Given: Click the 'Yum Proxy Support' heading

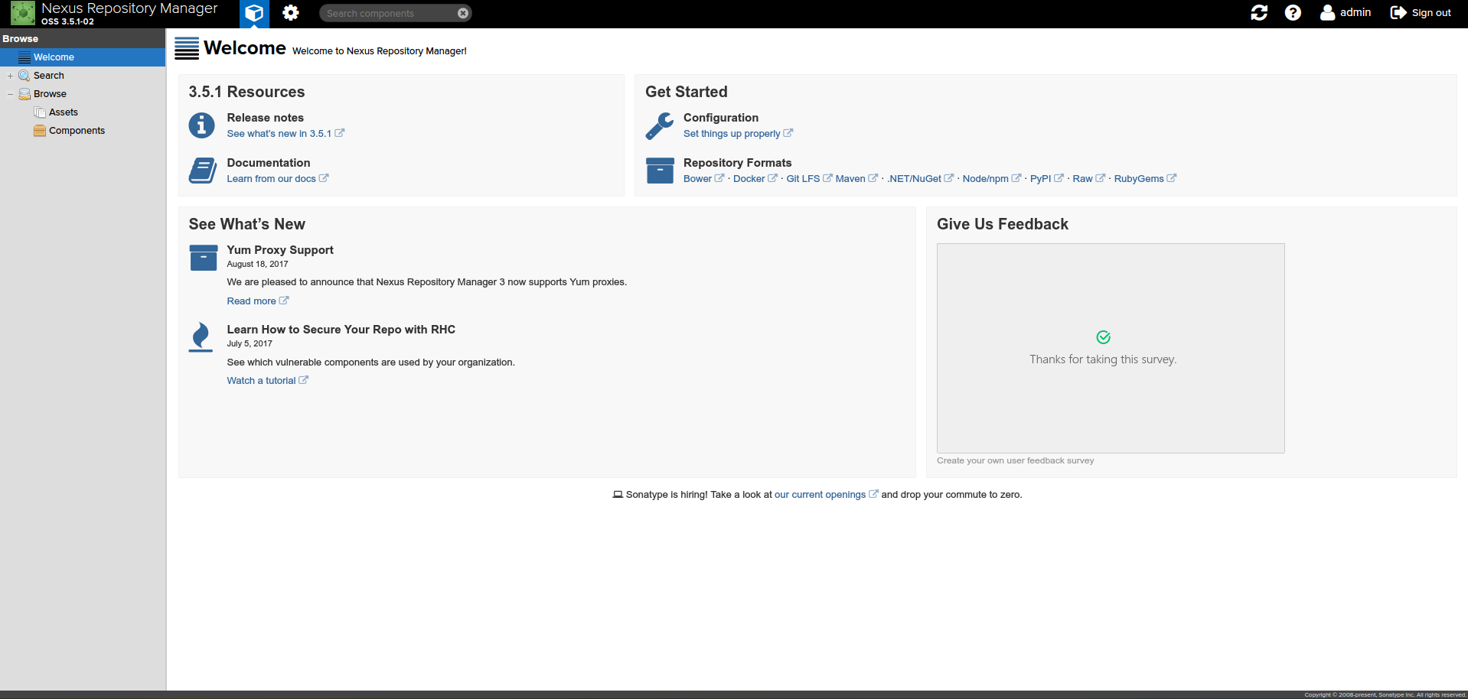Looking at the screenshot, I should point(280,250).
